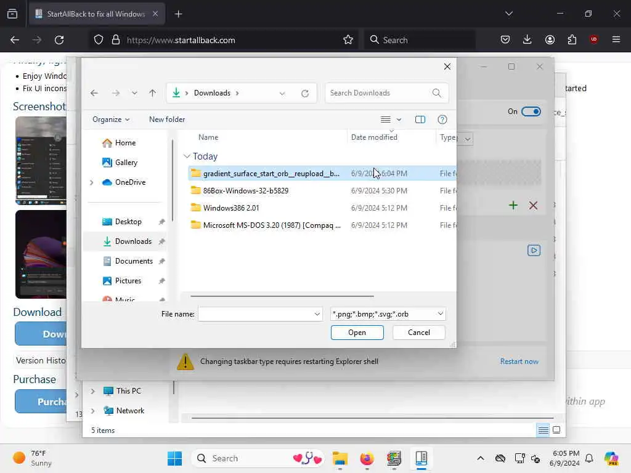Open the uBlock Origin extension

[593, 39]
